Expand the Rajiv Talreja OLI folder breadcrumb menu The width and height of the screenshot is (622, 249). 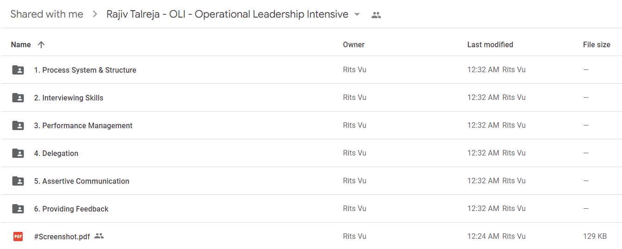pyautogui.click(x=227, y=14)
